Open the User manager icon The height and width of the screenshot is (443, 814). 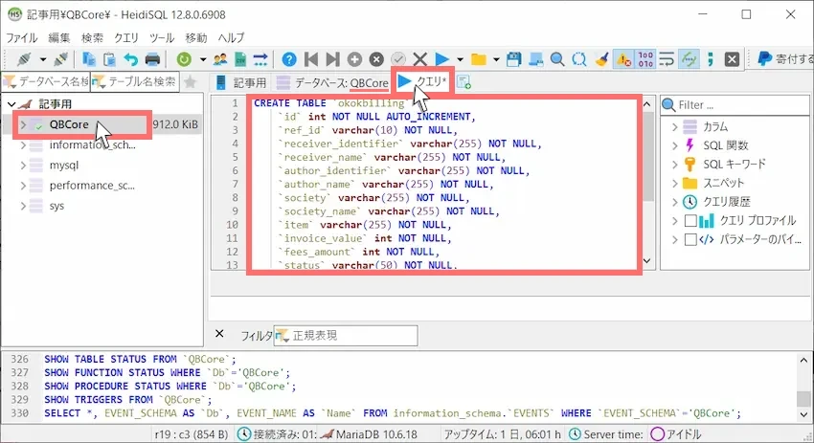coord(220,59)
